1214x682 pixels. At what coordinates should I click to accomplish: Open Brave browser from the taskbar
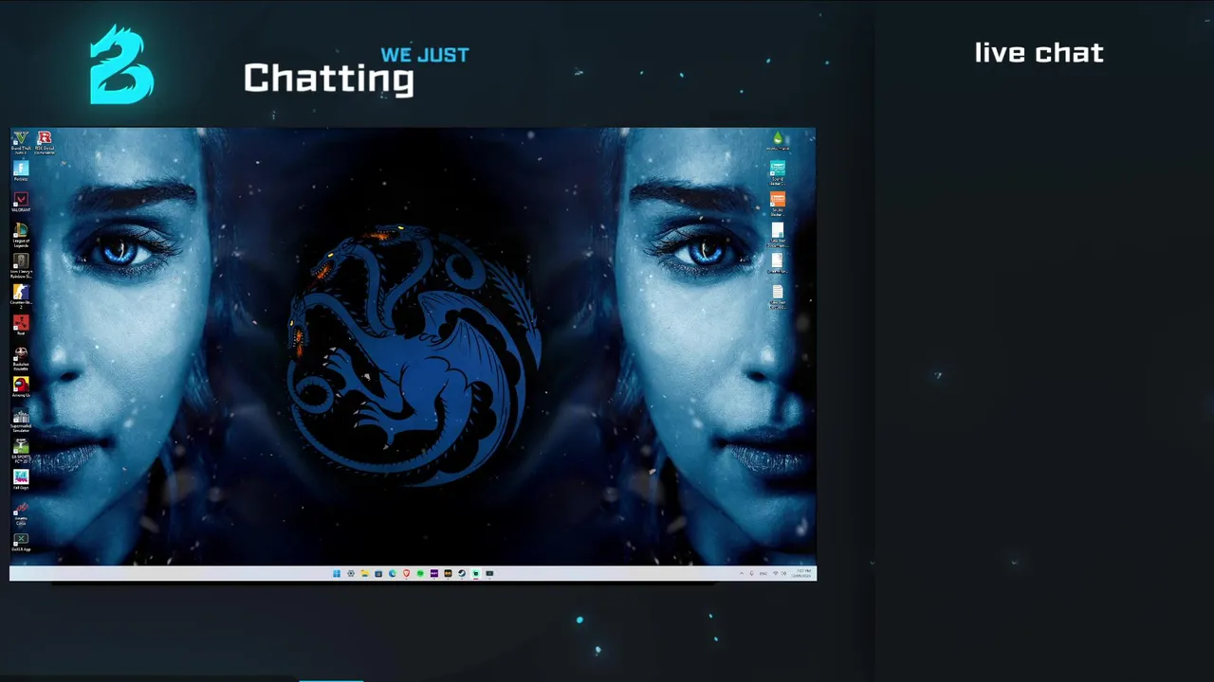406,573
